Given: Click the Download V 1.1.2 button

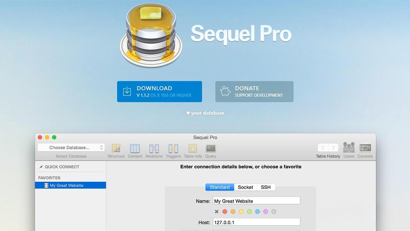Looking at the screenshot, I should tap(160, 91).
